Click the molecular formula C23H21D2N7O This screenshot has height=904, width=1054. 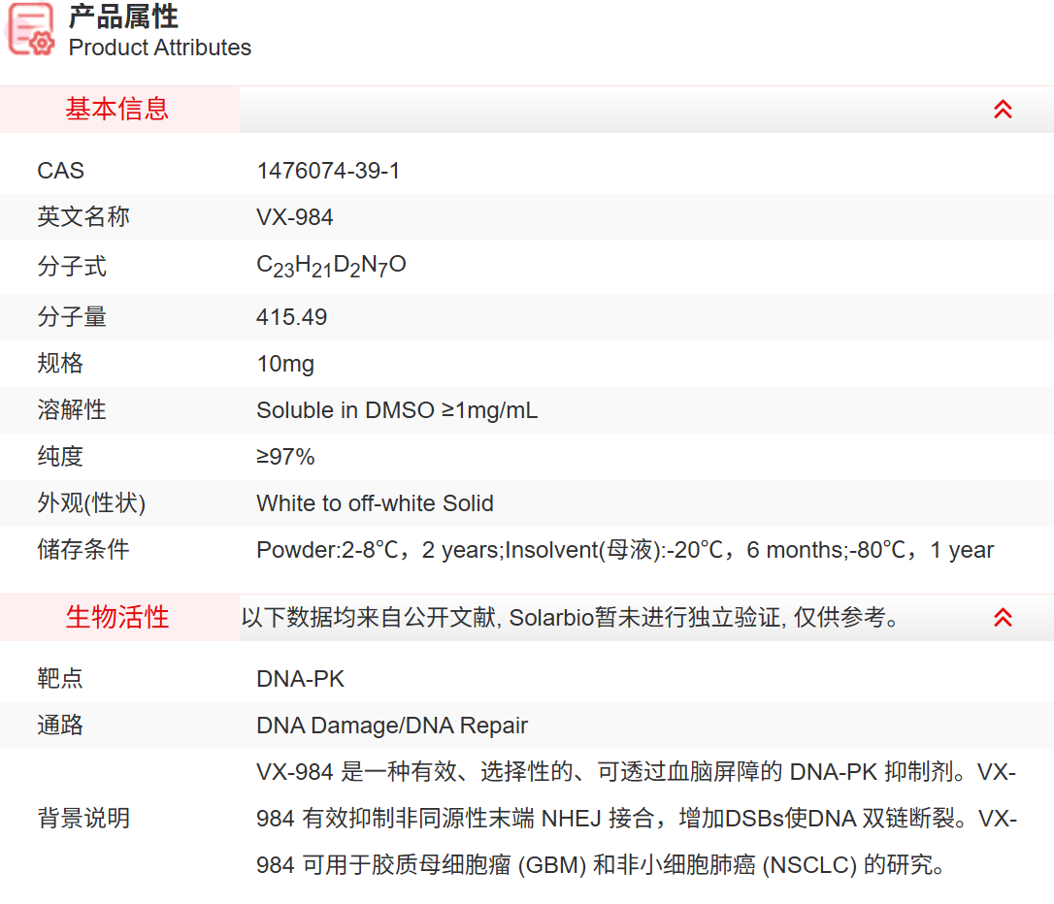331,266
